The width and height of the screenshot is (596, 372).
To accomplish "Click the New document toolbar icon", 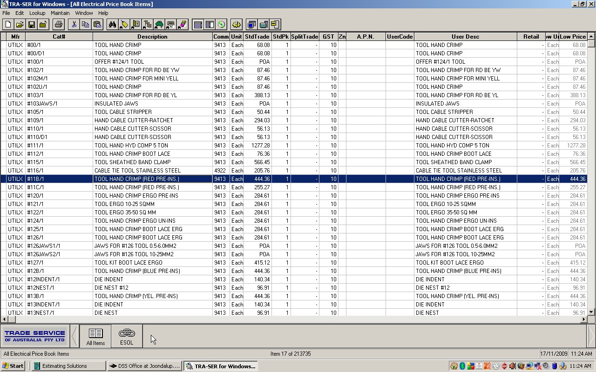I will coord(8,25).
